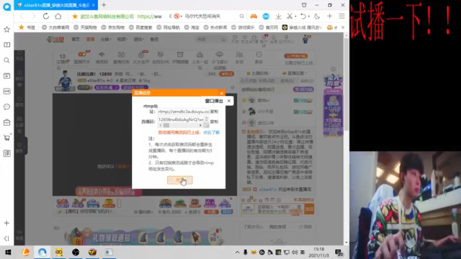Click the address bar search magnifier icon
The height and width of the screenshot is (259, 461).
(241, 17)
